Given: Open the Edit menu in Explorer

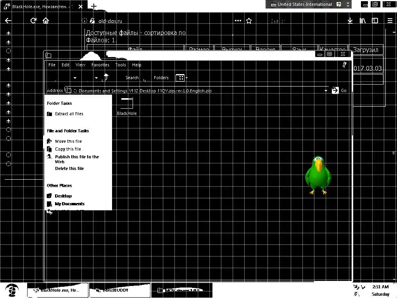Looking at the screenshot, I should pos(65,65).
